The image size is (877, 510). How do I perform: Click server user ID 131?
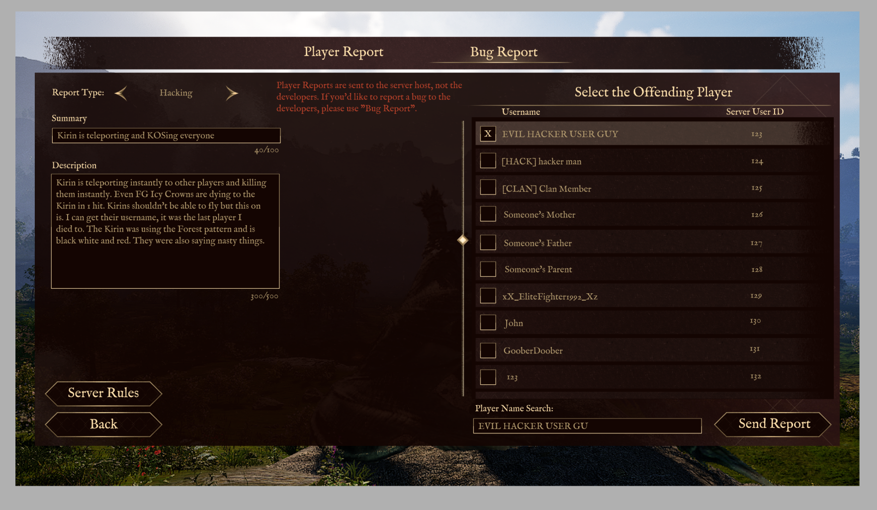coord(755,349)
